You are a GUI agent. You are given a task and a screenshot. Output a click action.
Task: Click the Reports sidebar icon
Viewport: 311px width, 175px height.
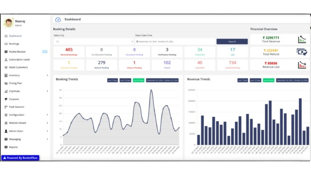(6, 147)
